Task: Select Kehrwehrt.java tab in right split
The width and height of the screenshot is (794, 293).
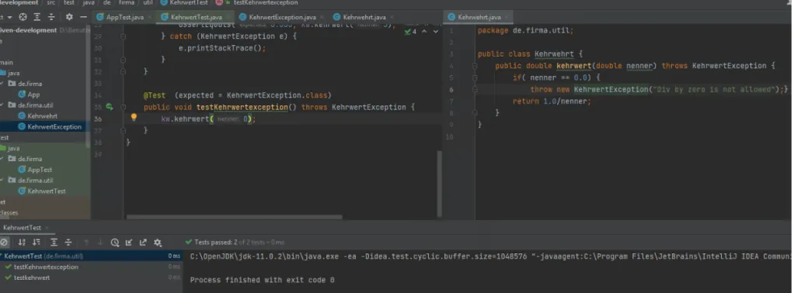Action: pyautogui.click(x=479, y=17)
